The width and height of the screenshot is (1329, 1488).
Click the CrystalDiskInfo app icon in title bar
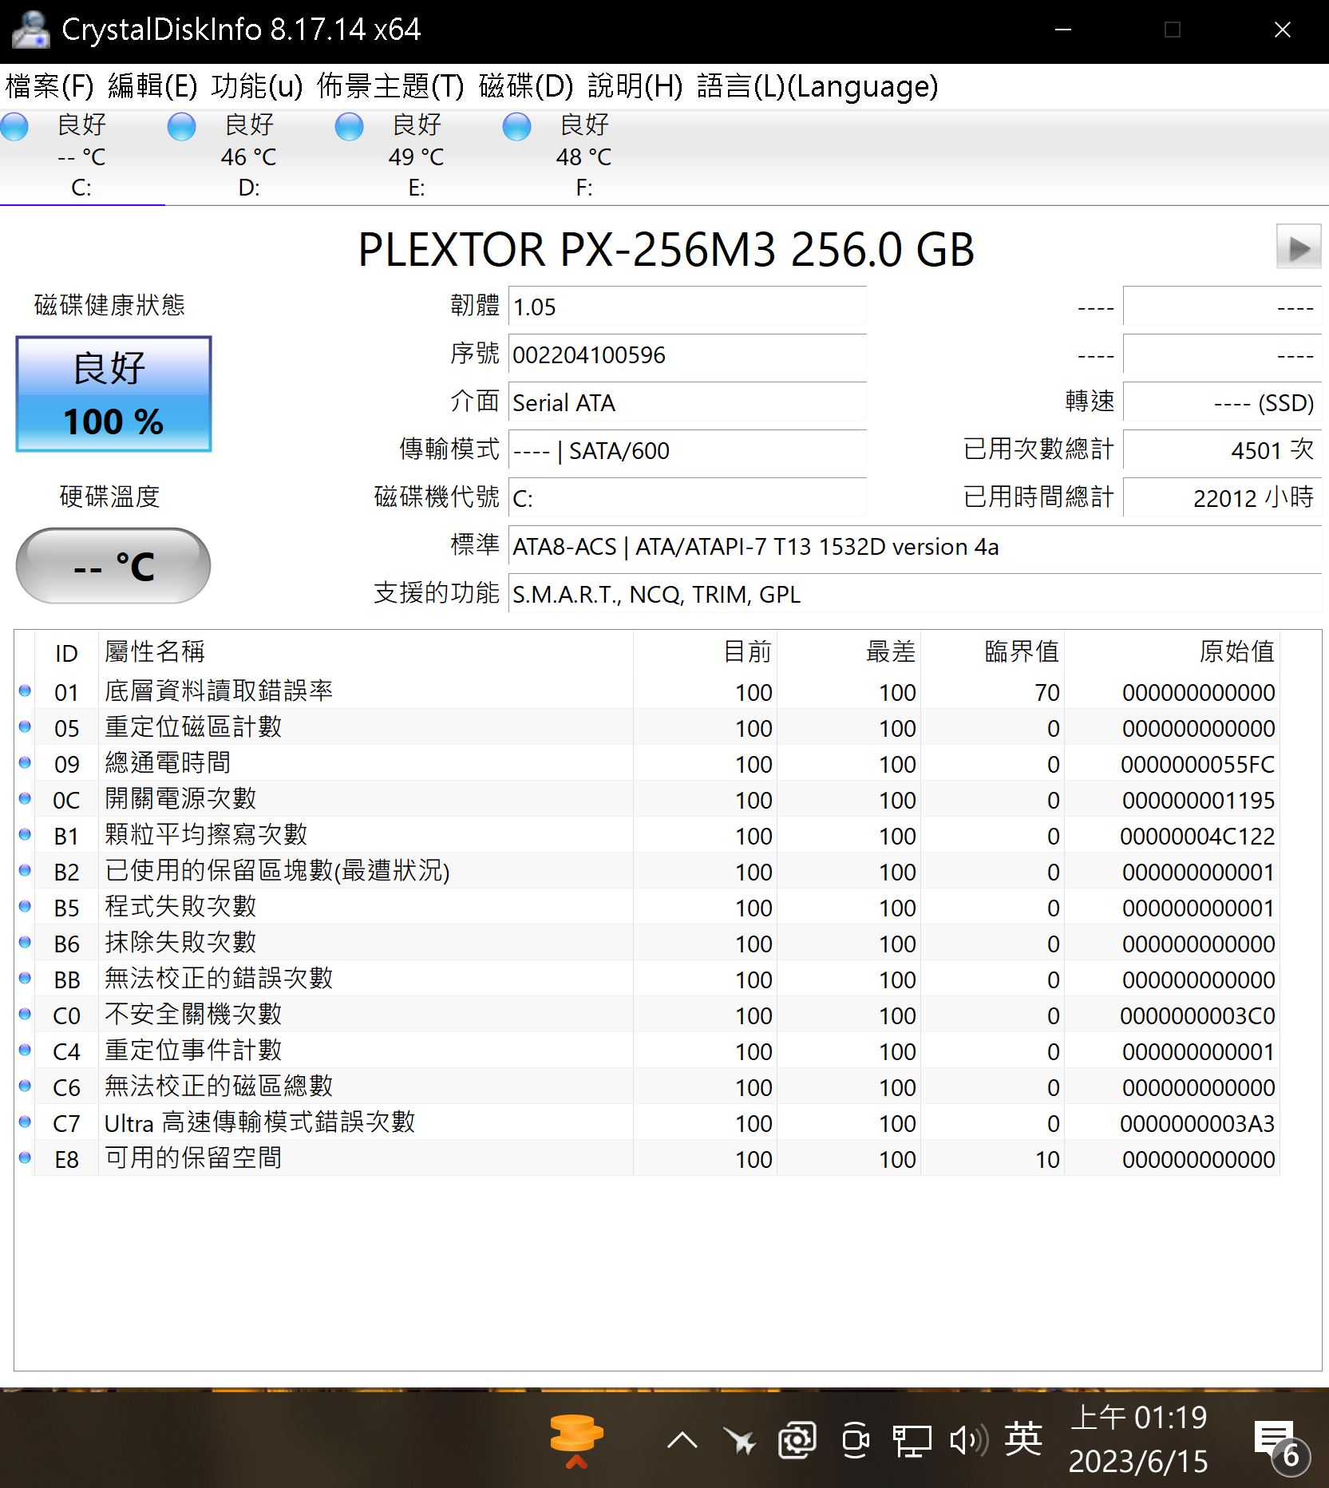[30, 30]
